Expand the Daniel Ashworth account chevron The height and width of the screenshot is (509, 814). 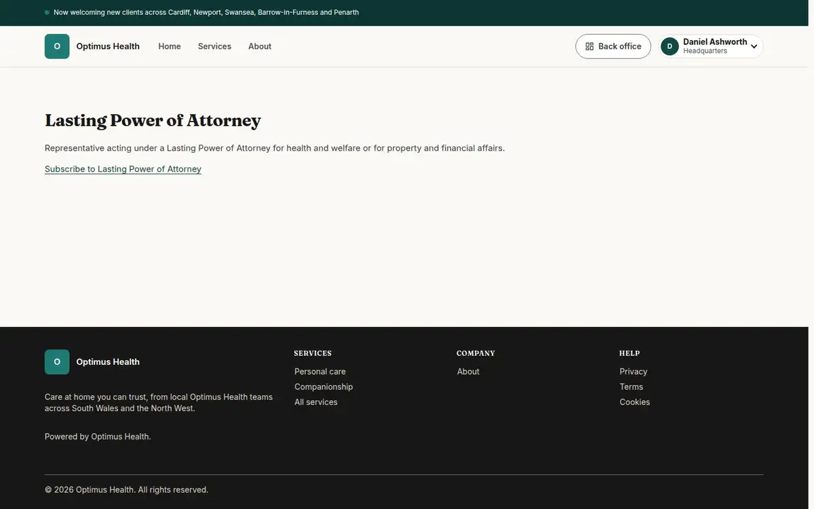pyautogui.click(x=754, y=47)
